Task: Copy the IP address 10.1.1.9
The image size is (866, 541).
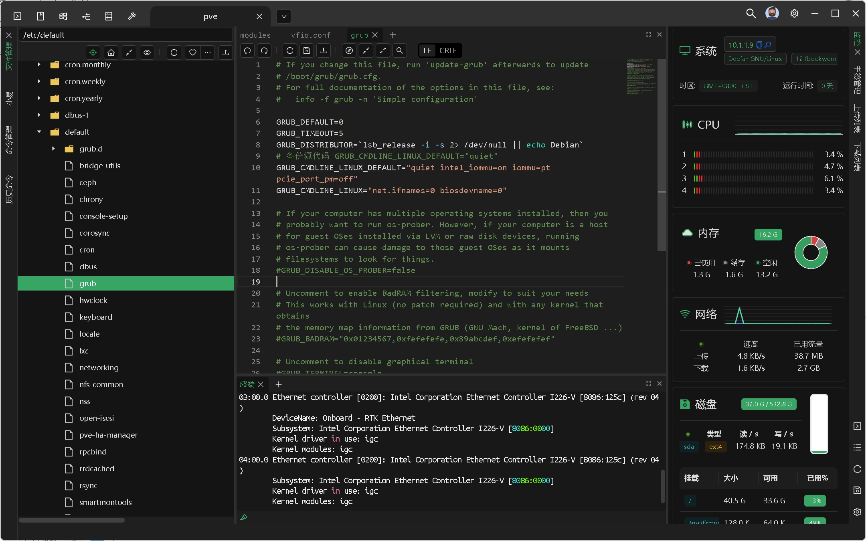Action: tap(759, 45)
